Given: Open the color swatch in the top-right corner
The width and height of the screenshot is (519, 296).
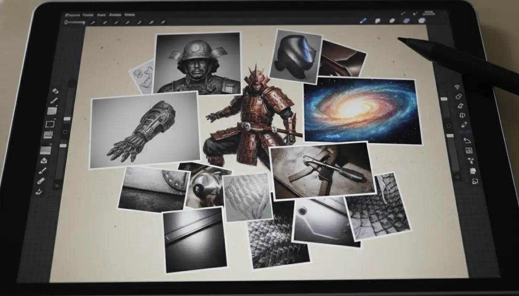Looking at the screenshot, I should tap(422, 21).
